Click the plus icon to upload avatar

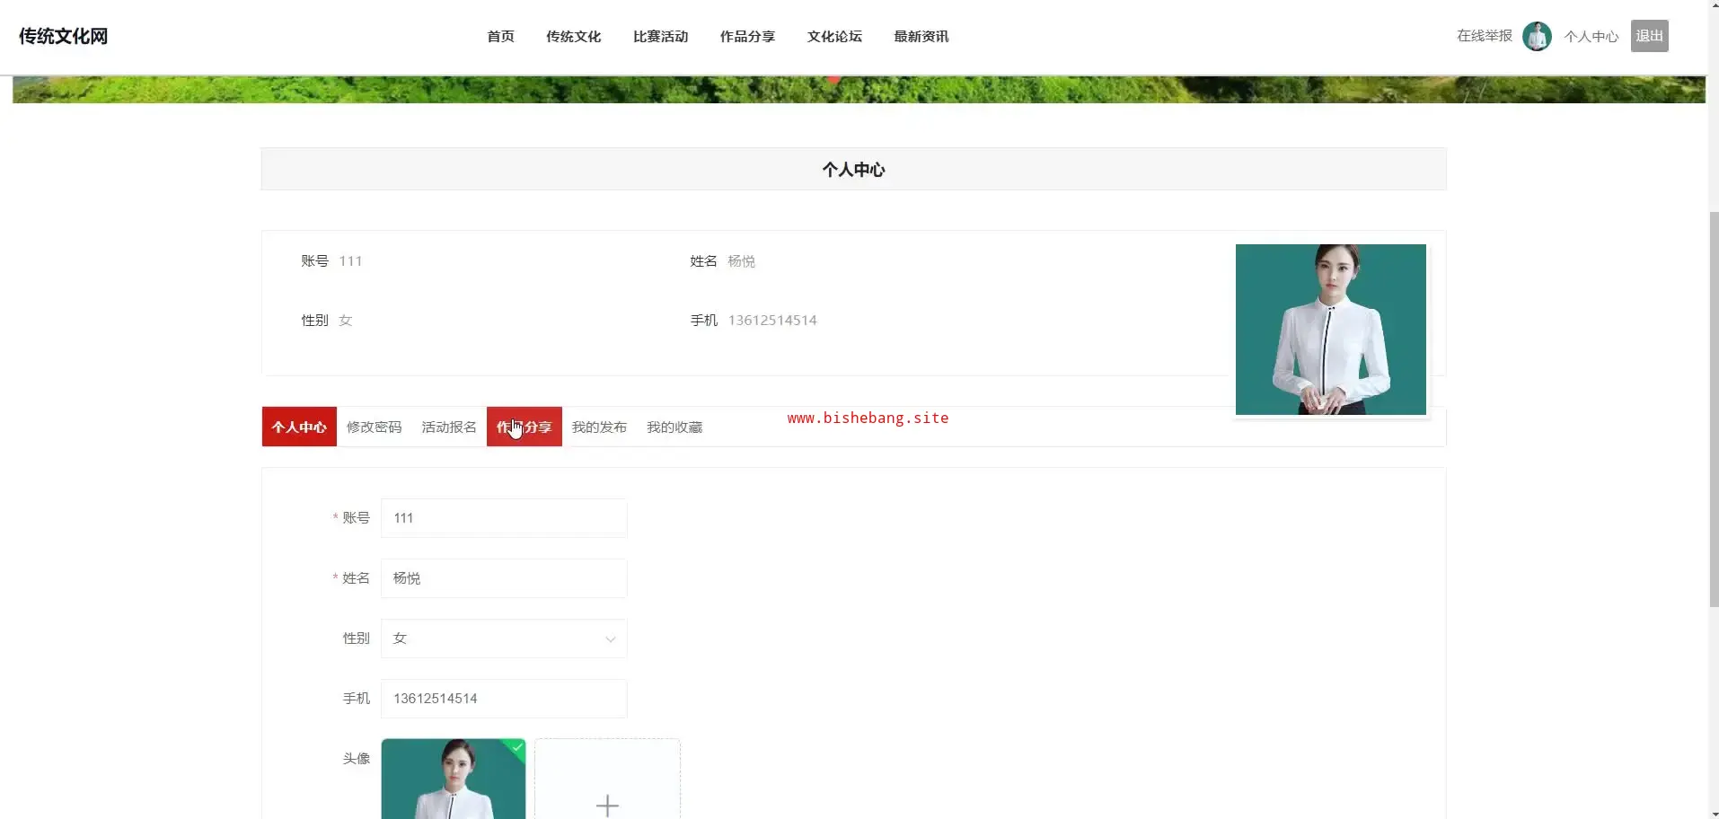(x=607, y=804)
